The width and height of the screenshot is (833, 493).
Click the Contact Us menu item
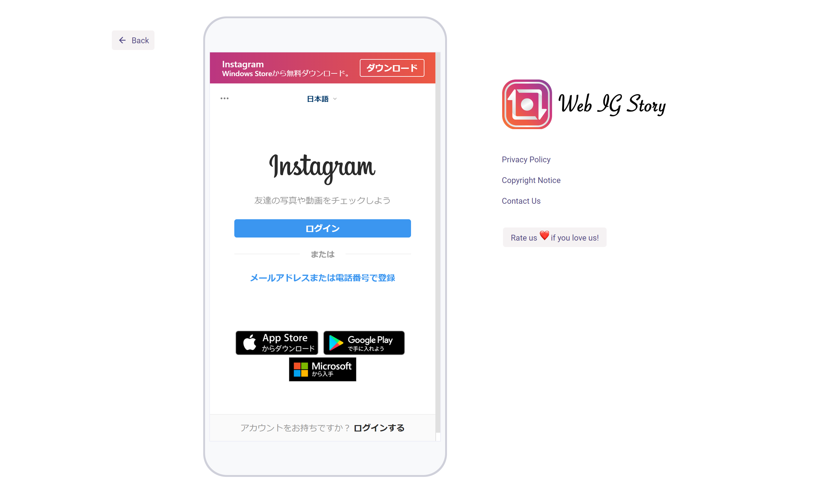click(521, 200)
